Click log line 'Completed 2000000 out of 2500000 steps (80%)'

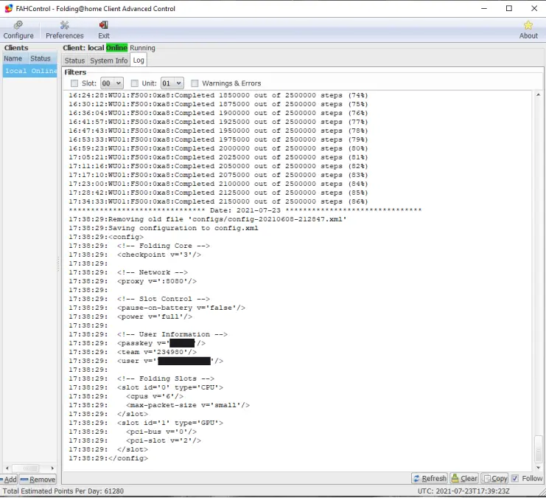pyautogui.click(x=218, y=148)
